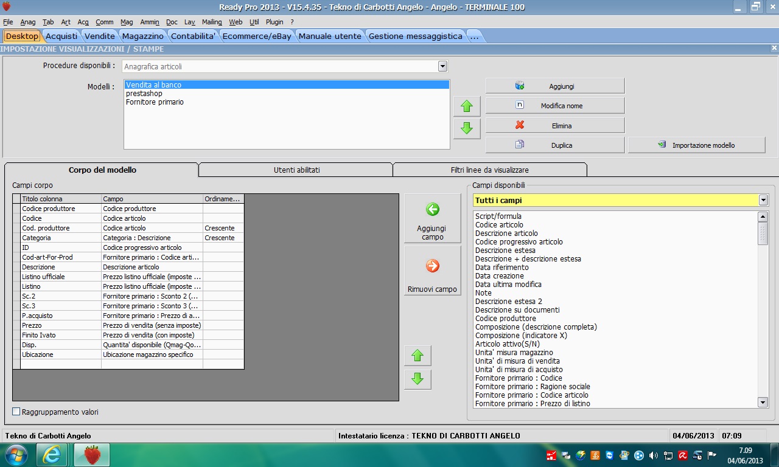Click the Campi disponibili scrollbar thumb

point(763,233)
